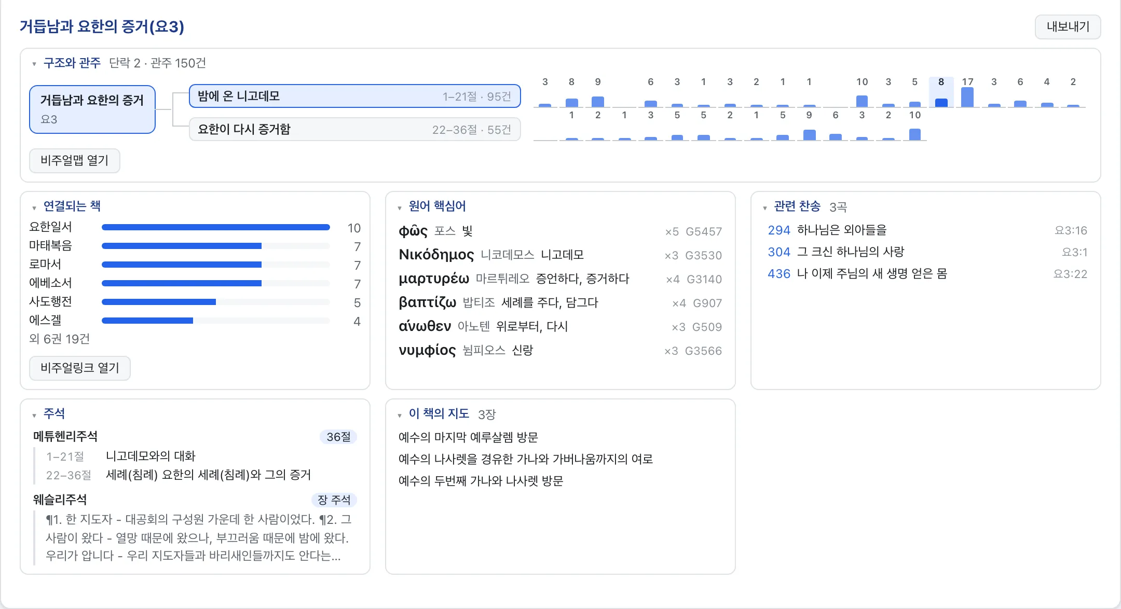The width and height of the screenshot is (1121, 609).
Task: Open 비주얼링크 열기 button
Action: 80,368
